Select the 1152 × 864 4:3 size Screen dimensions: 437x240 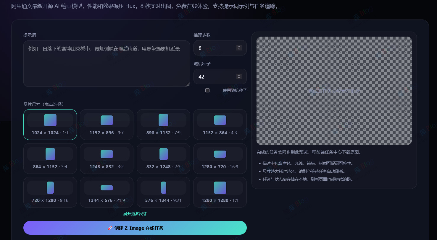point(220,124)
